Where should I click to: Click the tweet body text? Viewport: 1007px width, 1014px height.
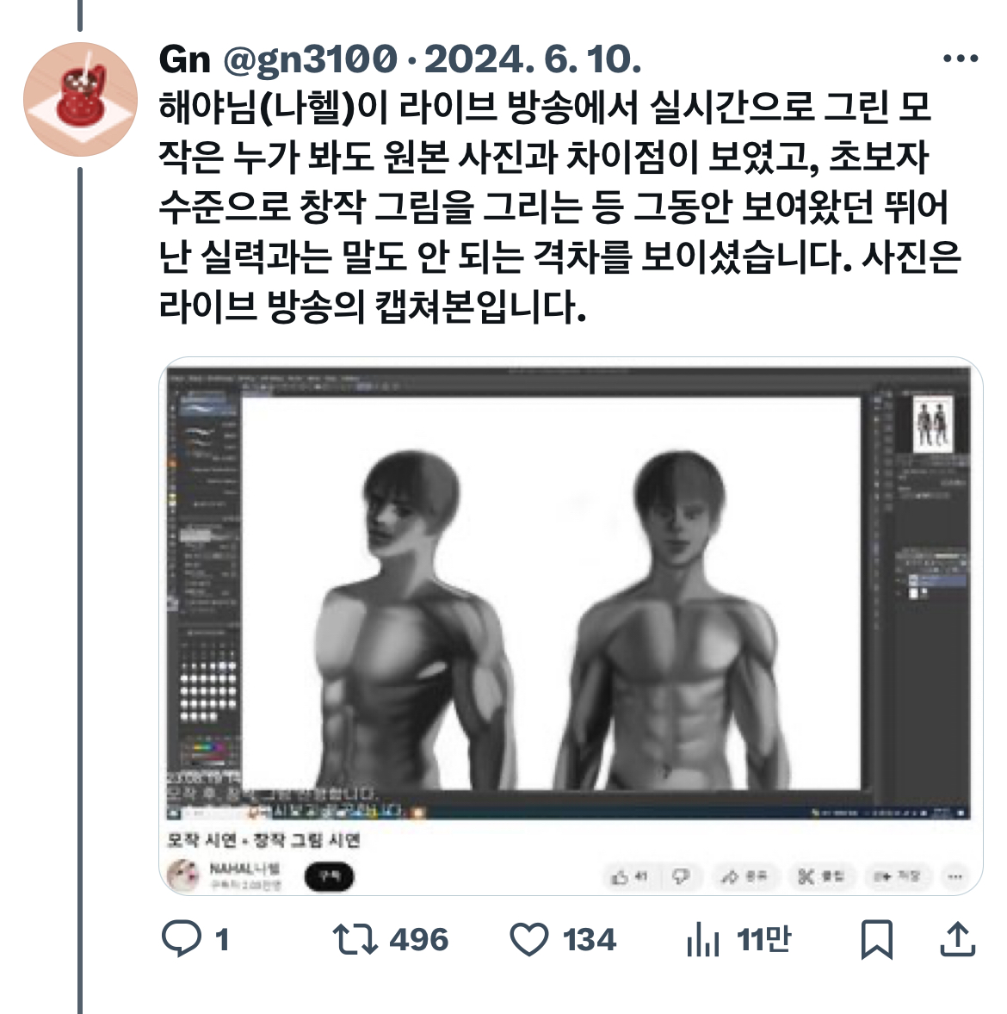(560, 207)
